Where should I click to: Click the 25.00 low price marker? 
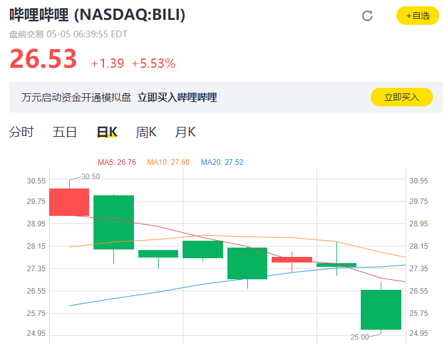click(x=360, y=337)
